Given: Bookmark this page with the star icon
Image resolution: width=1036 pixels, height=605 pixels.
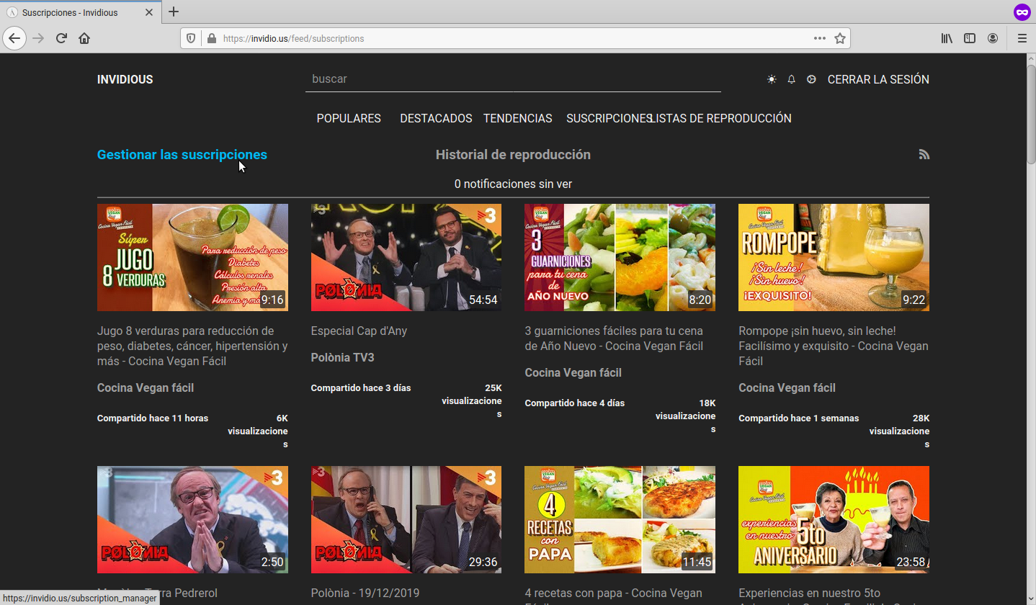Looking at the screenshot, I should pos(839,38).
